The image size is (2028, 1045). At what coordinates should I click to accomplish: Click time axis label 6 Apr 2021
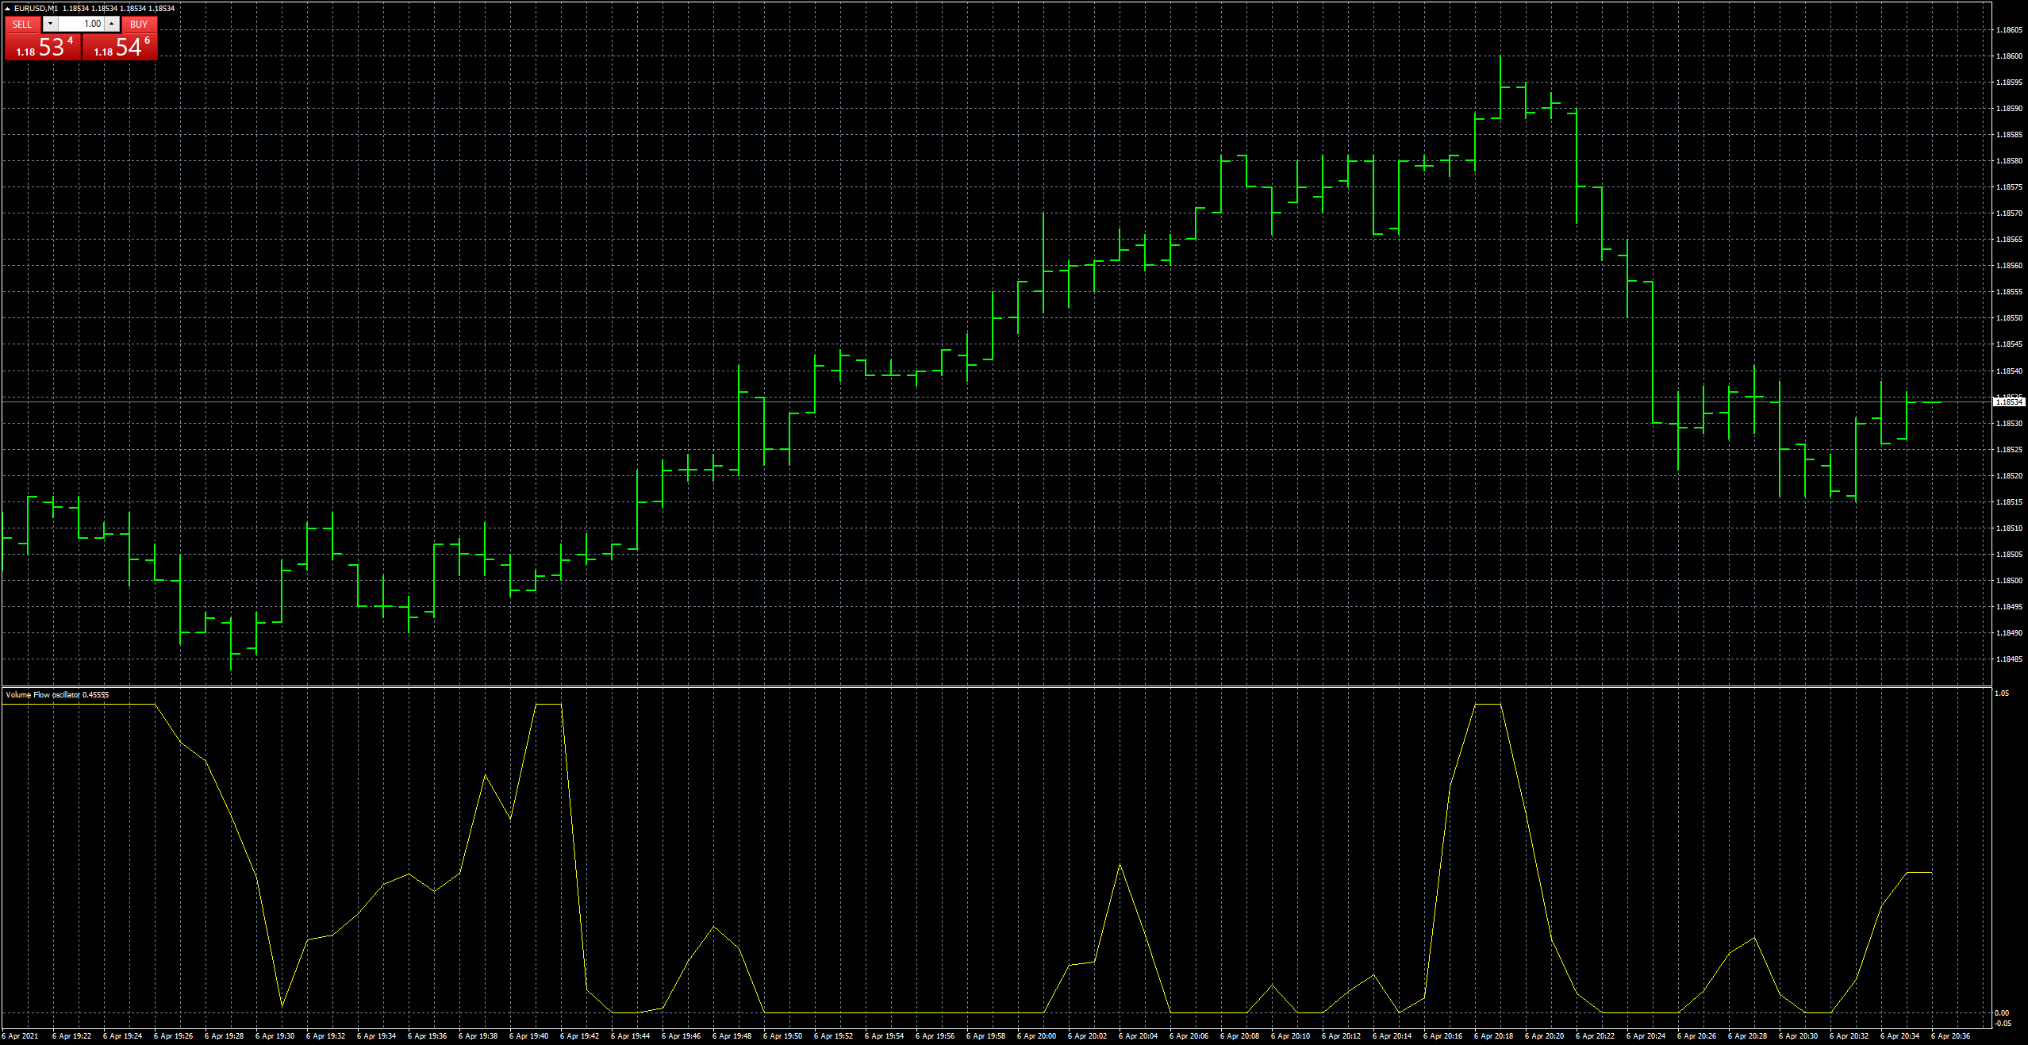click(20, 1036)
